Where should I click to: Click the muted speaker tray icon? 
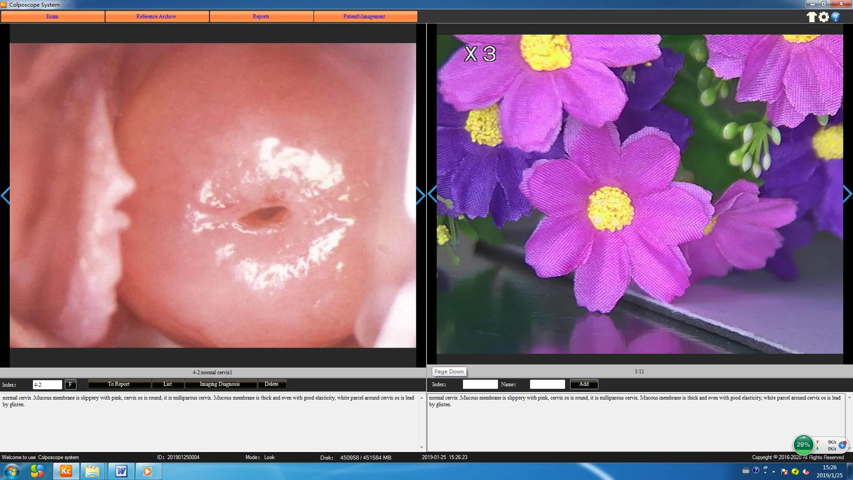pyautogui.click(x=806, y=472)
